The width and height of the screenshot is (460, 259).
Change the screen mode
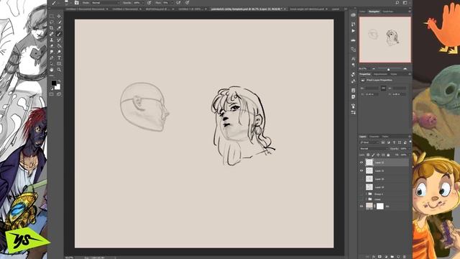pyautogui.click(x=59, y=94)
